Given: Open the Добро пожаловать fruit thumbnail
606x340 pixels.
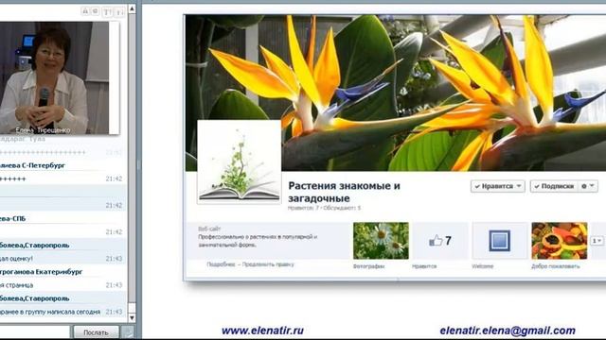Looking at the screenshot, I should [560, 241].
